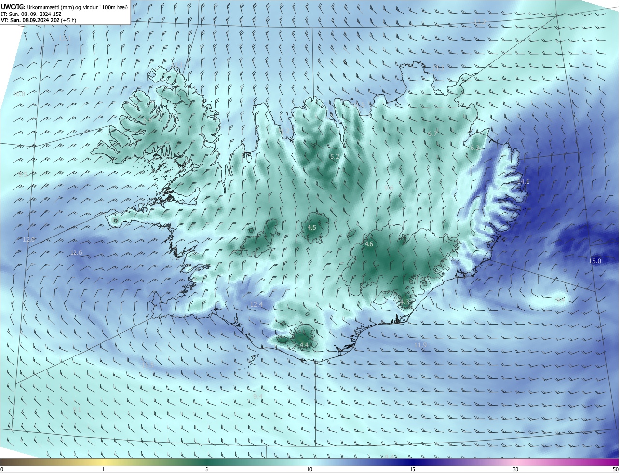Select the colour scale tick labelled 10
This screenshot has height=473, width=619.
click(x=309, y=469)
